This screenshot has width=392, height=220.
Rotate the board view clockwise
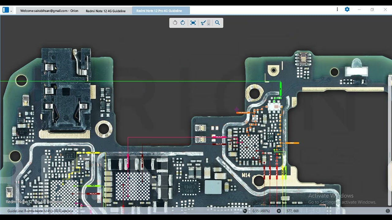pyautogui.click(x=183, y=23)
